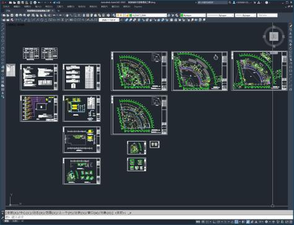294x225 pixels.
Task: Click Open file icon in Standard toolbar
Action: click(8, 15)
